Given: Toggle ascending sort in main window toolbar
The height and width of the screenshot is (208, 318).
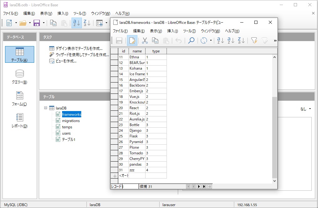Looking at the screenshot, I should click(x=77, y=23).
